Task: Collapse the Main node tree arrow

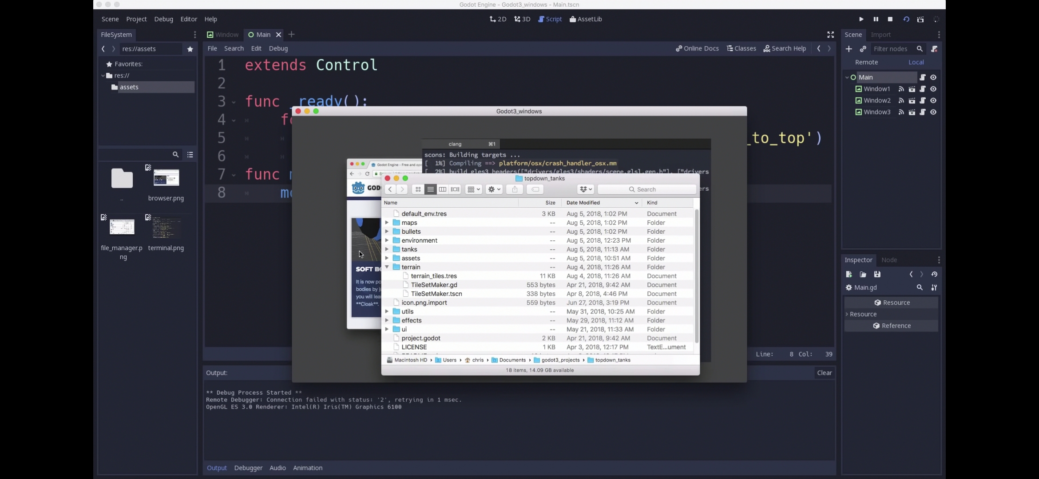Action: (x=847, y=77)
